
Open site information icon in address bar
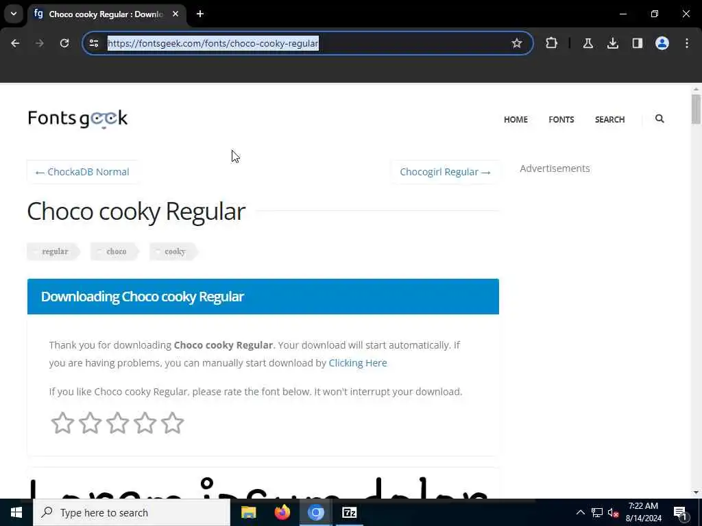pos(94,43)
